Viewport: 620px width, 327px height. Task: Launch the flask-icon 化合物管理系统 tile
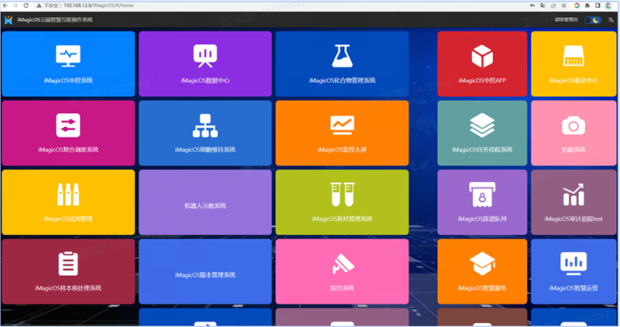point(342,64)
